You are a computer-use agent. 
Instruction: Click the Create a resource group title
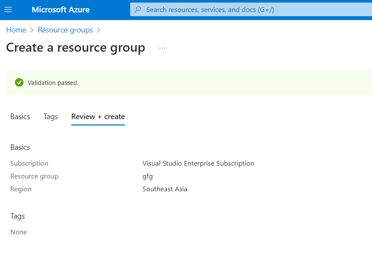pyautogui.click(x=76, y=47)
